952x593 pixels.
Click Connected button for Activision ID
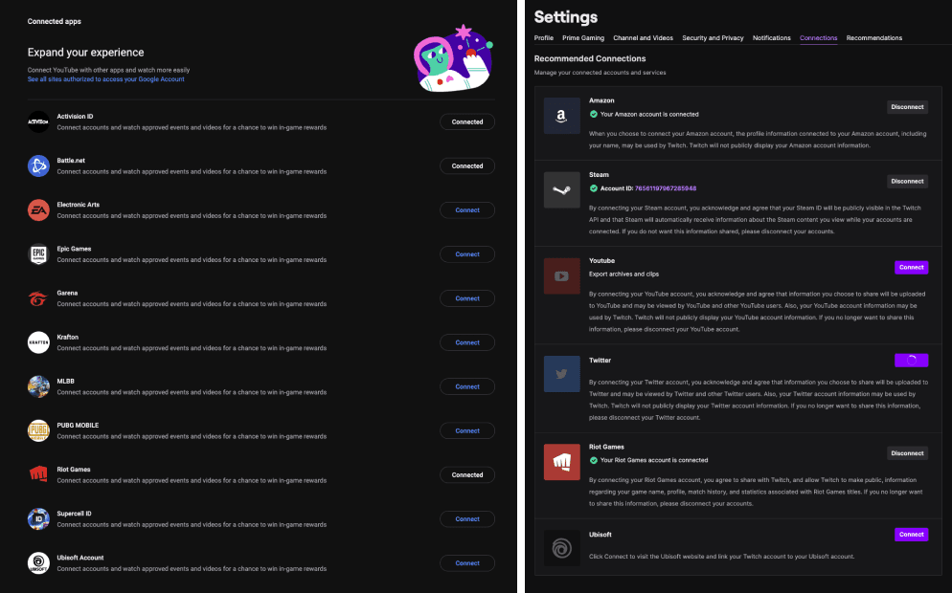(466, 121)
